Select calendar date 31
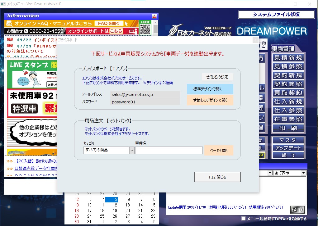 tap(89, 222)
